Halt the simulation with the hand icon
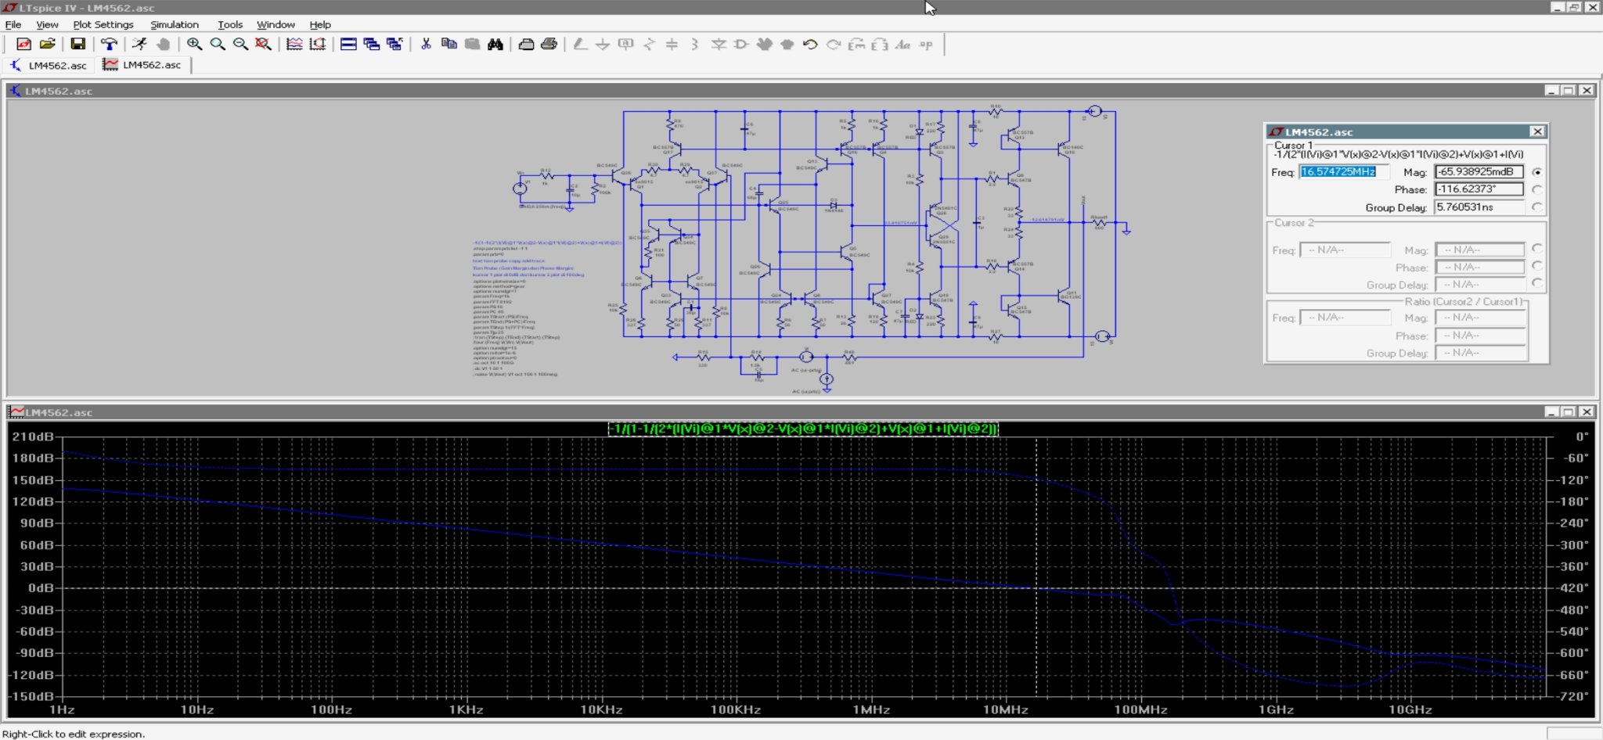 pos(163,45)
